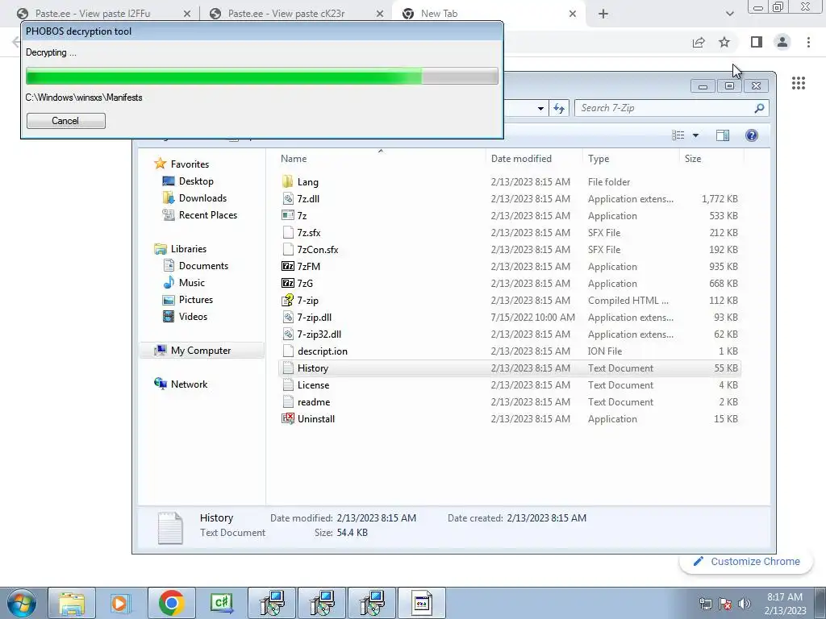
Task: Bookmark this tab with the star
Action: 724,42
